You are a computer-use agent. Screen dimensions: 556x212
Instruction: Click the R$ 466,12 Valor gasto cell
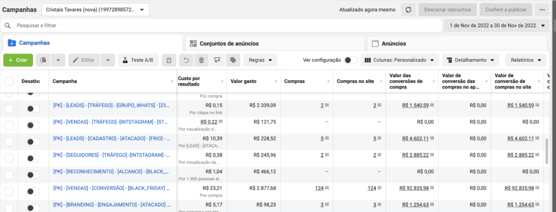point(265,171)
